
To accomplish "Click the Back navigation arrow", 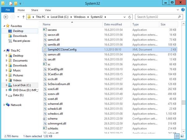I will point(6,17).
